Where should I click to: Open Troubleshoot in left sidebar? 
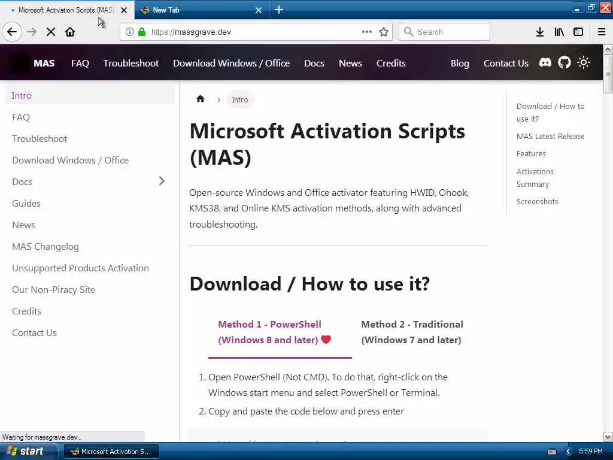[90, 138]
